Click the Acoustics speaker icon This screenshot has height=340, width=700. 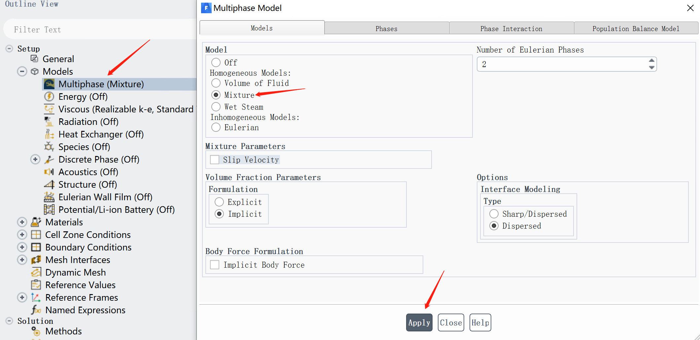pyautogui.click(x=49, y=172)
